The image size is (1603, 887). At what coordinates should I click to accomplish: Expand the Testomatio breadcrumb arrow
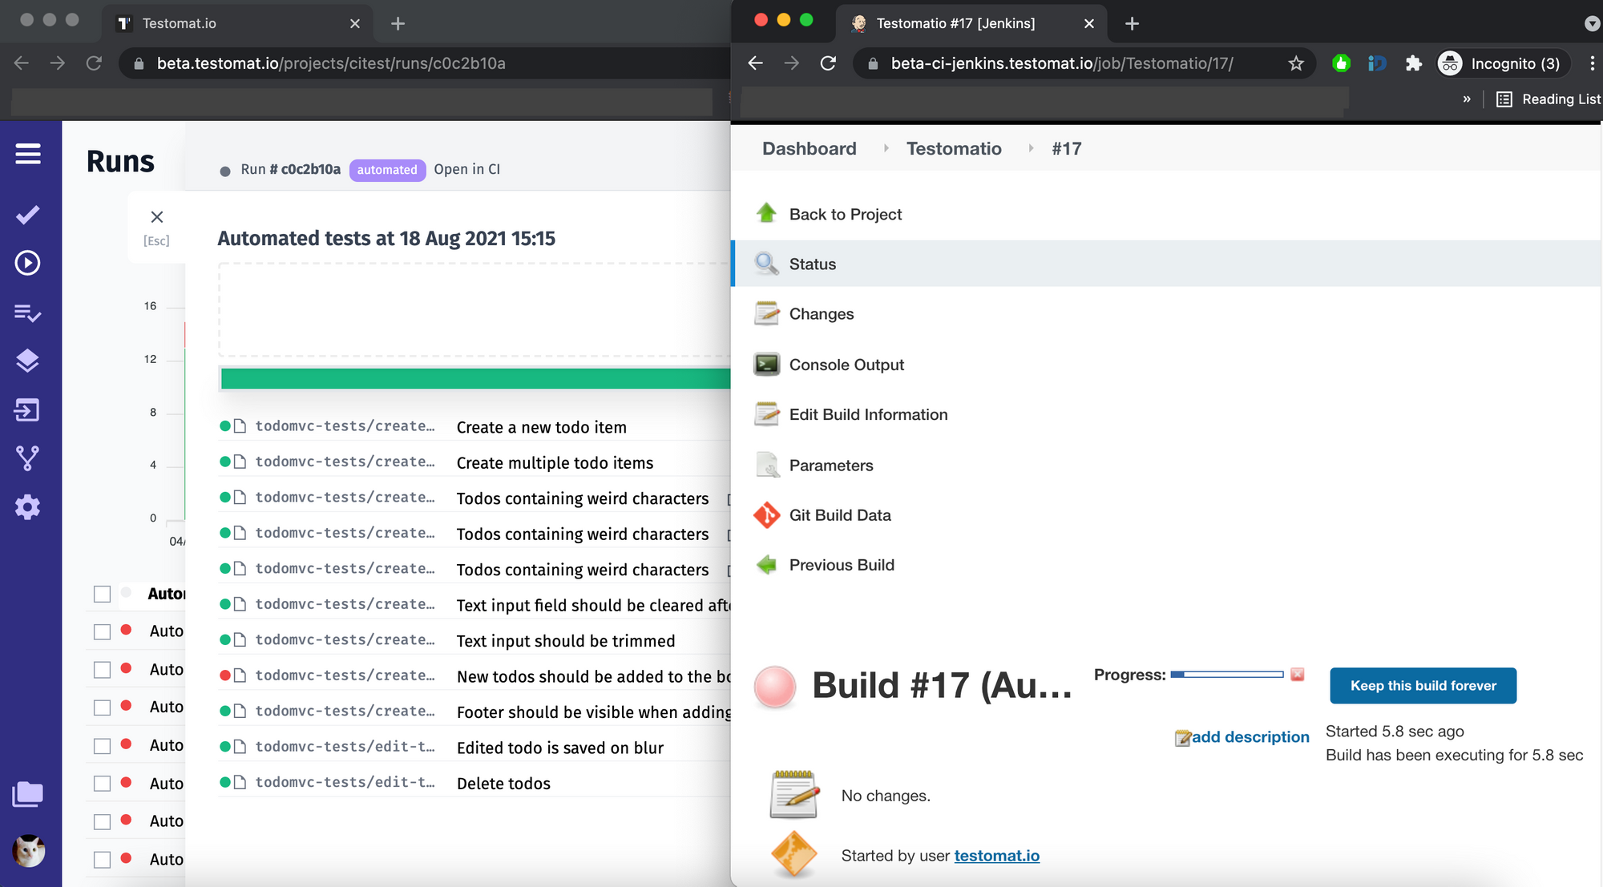[1031, 148]
